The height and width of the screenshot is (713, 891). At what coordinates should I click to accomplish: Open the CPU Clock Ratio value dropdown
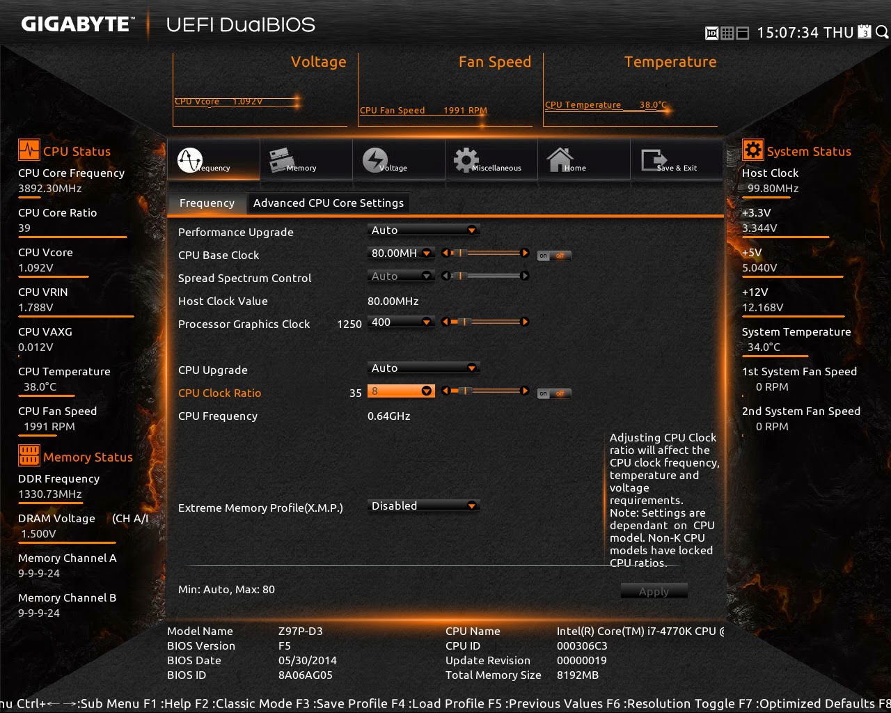point(401,391)
